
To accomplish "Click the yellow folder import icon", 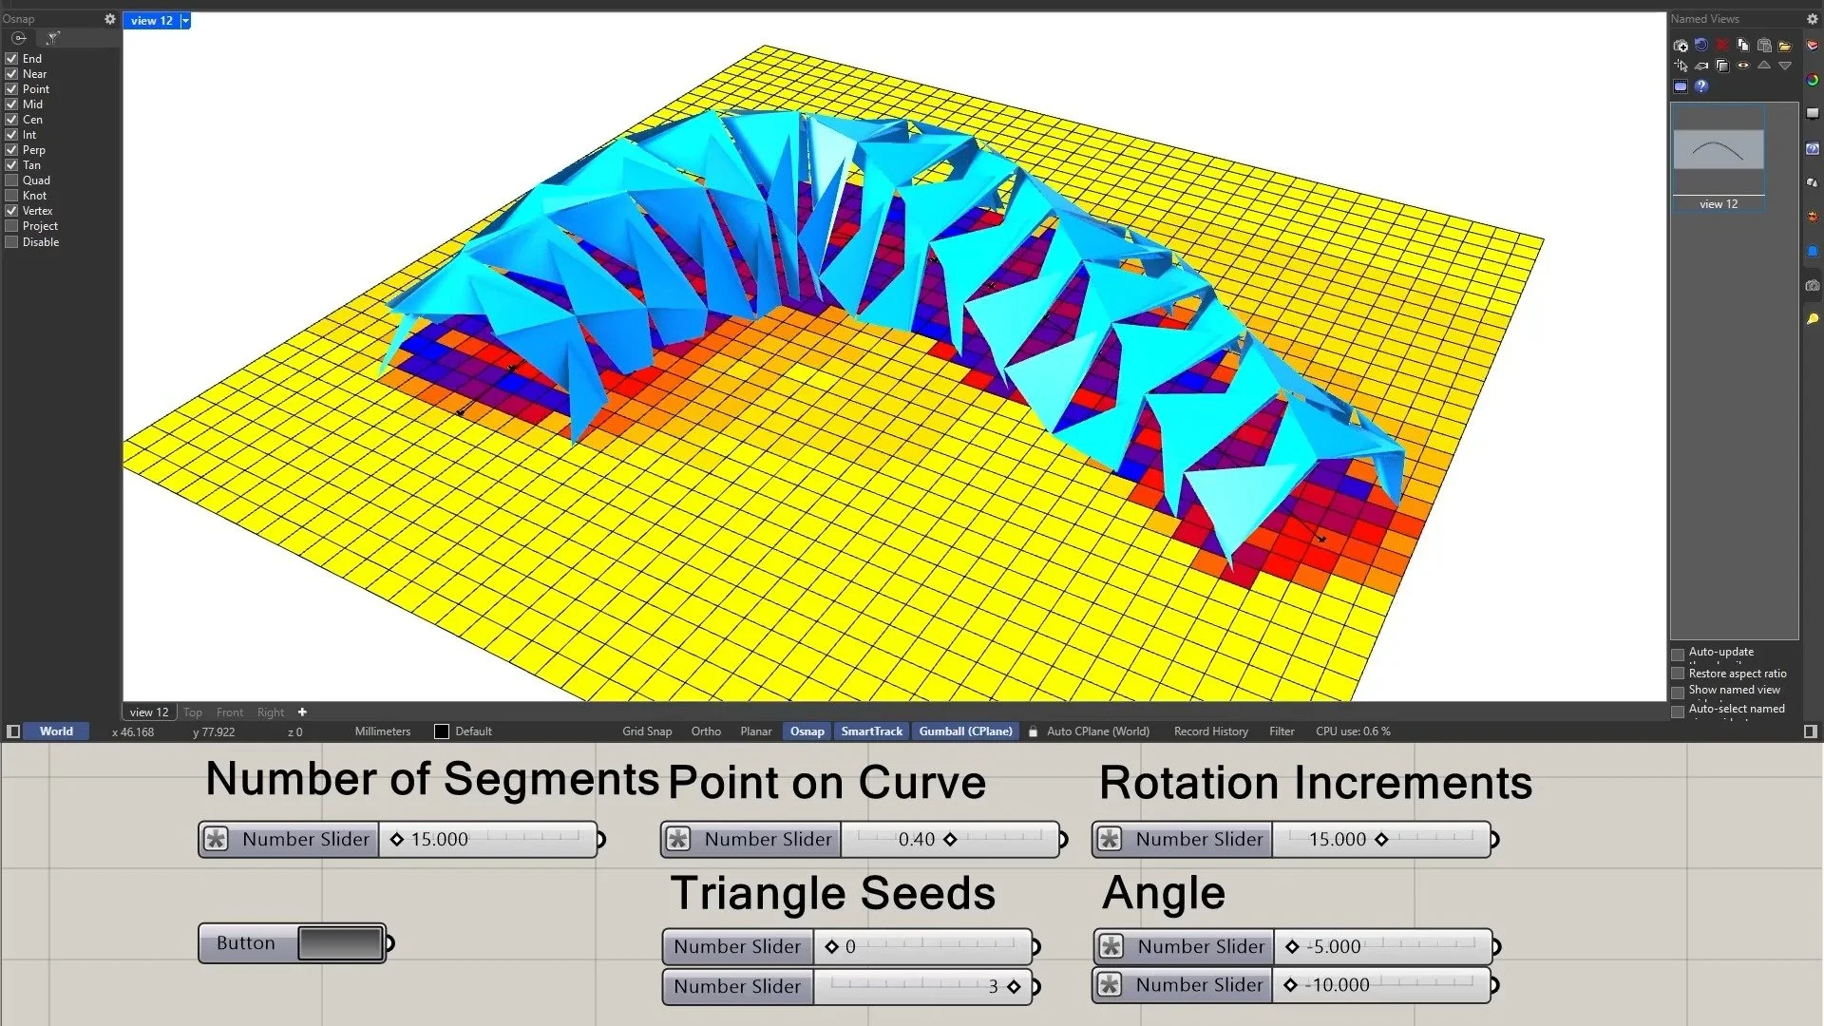I will pos(1784,45).
